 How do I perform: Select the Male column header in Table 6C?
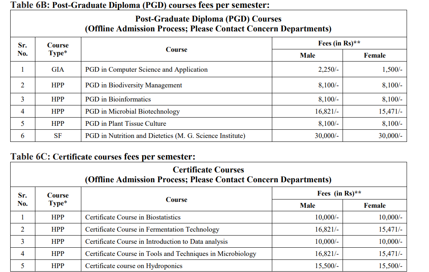pyautogui.click(x=308, y=205)
